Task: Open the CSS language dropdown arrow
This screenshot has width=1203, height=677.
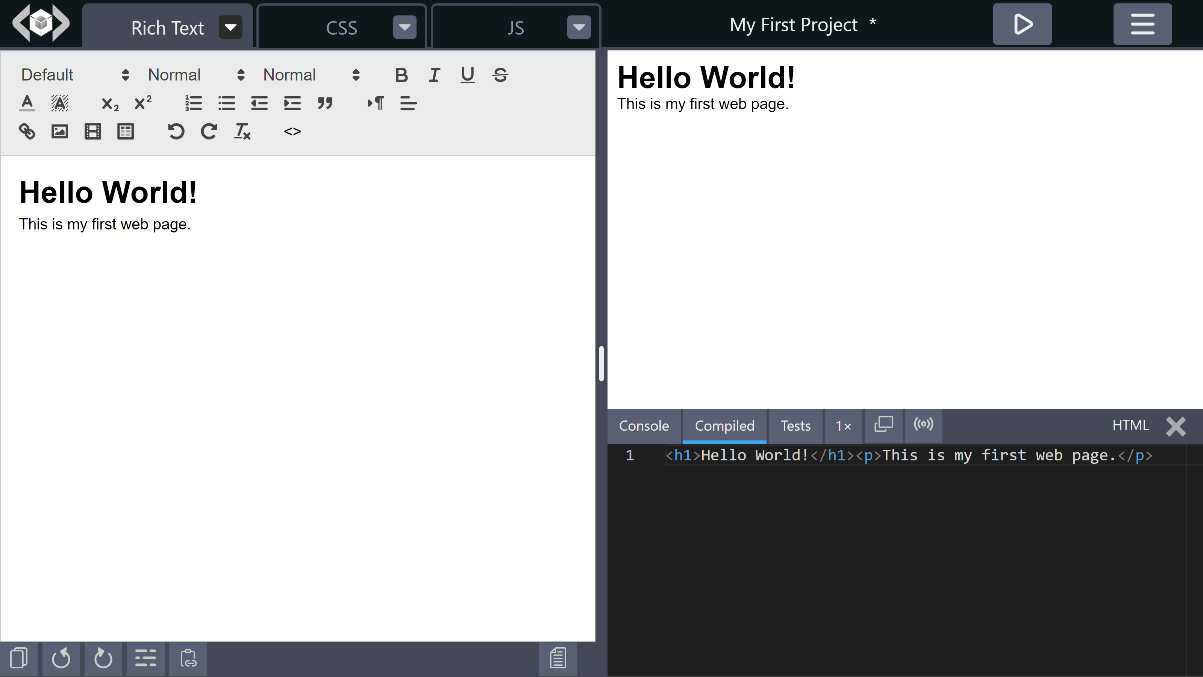Action: pyautogui.click(x=405, y=27)
